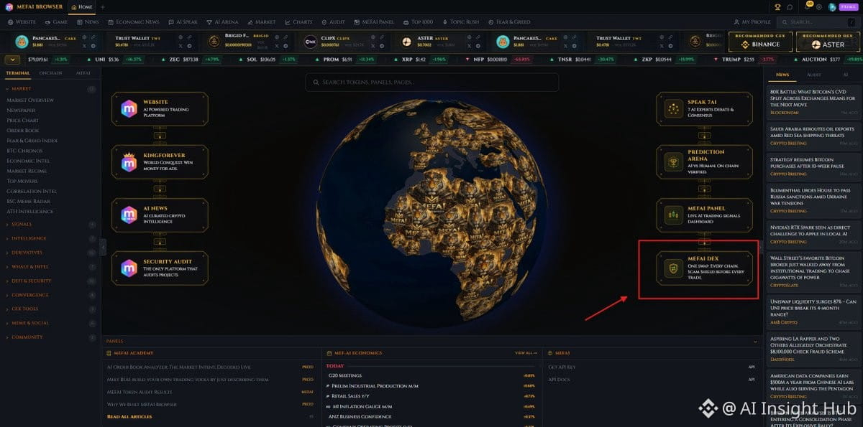Image resolution: width=863 pixels, height=427 pixels.
Task: Click the user avatar icon
Action: 832,6
